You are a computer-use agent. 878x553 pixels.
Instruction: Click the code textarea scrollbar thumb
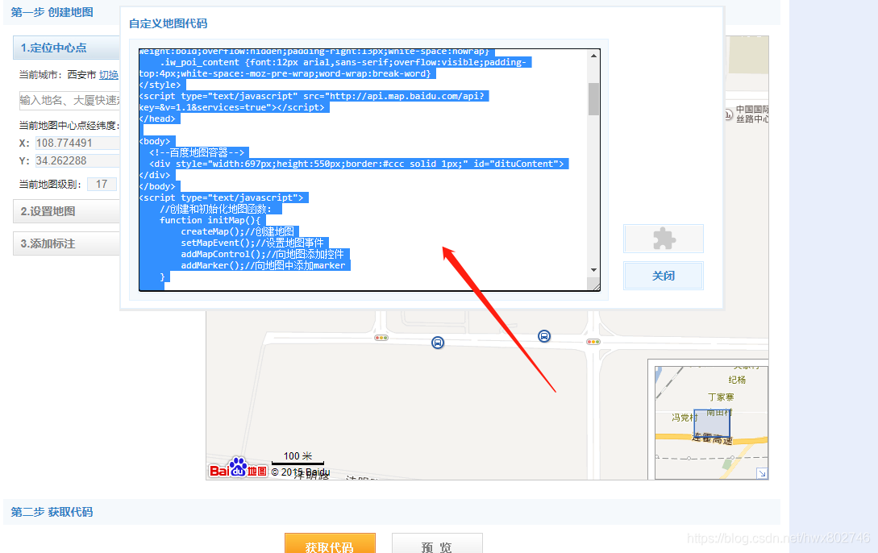(x=593, y=99)
